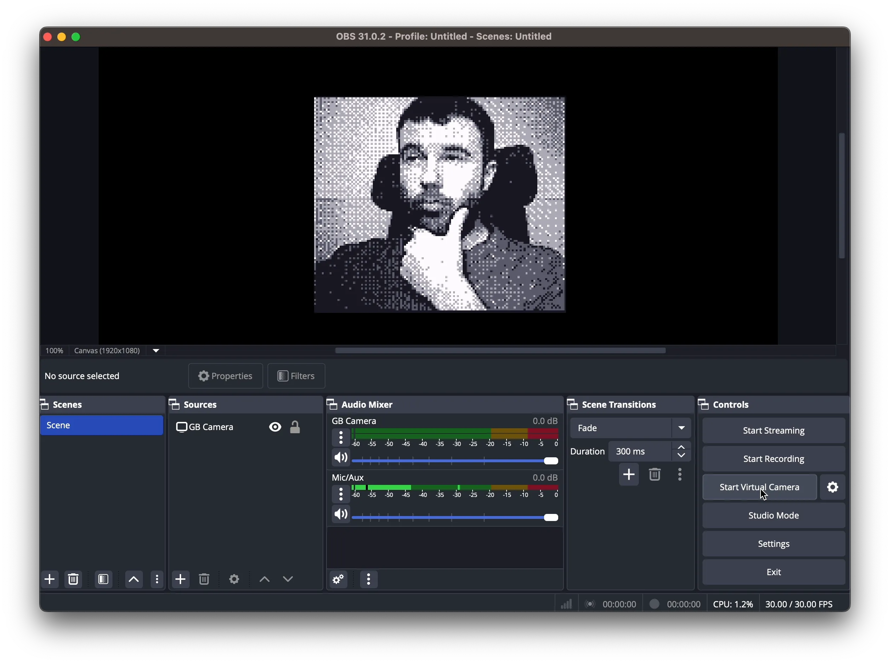Image resolution: width=890 pixels, height=664 pixels.
Task: Add a new scene
Action: [x=50, y=579]
